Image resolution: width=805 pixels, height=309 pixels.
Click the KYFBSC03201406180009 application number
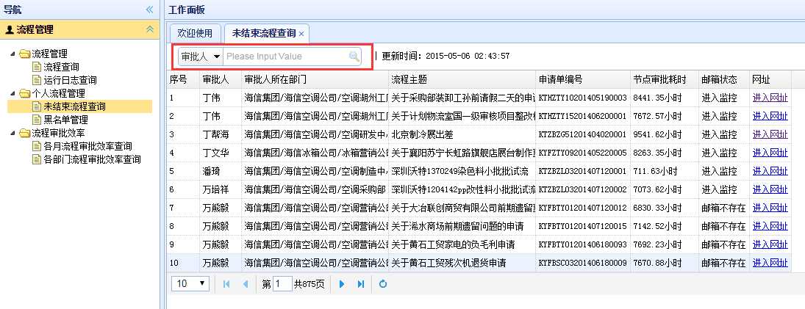coord(583,263)
